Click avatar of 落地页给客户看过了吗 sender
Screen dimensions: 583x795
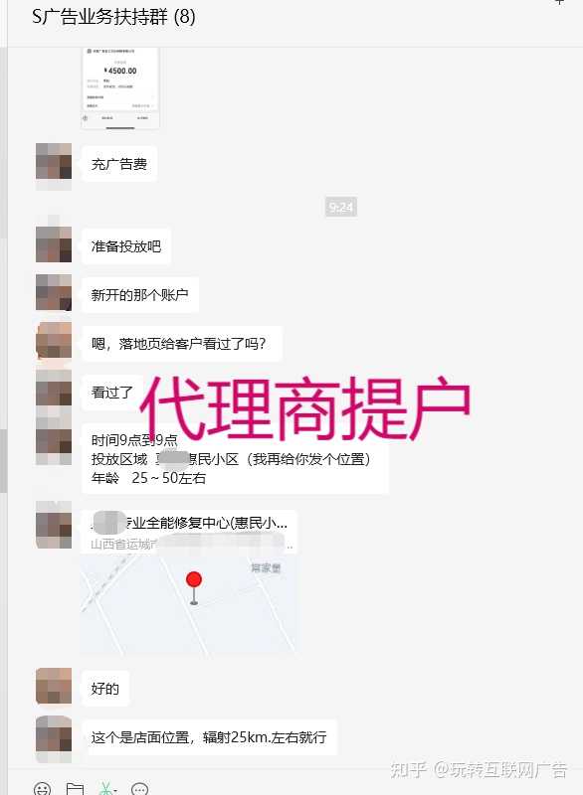(x=54, y=342)
